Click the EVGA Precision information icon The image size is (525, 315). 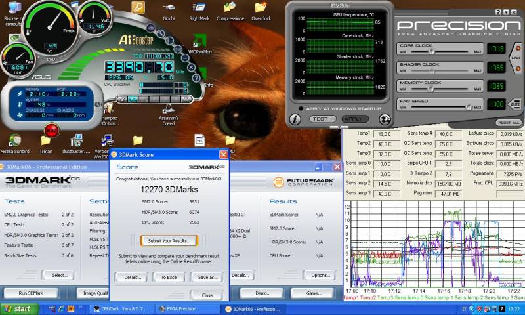point(295,119)
